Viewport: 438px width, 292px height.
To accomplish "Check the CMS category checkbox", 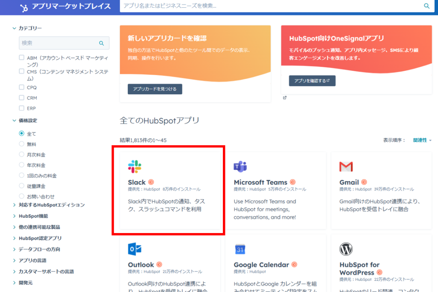I will [x=21, y=71].
